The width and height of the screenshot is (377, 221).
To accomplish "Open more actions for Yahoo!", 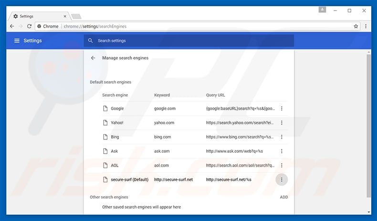I will coord(282,123).
